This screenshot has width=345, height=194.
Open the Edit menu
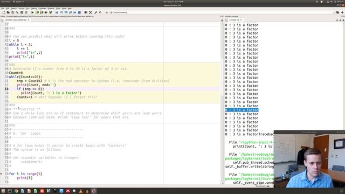[8, 9]
